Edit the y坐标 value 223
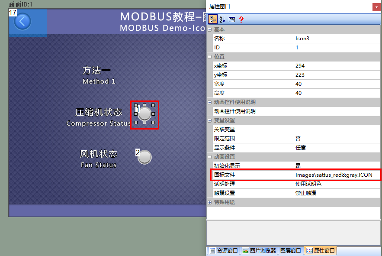The image size is (382, 256). 337,75
